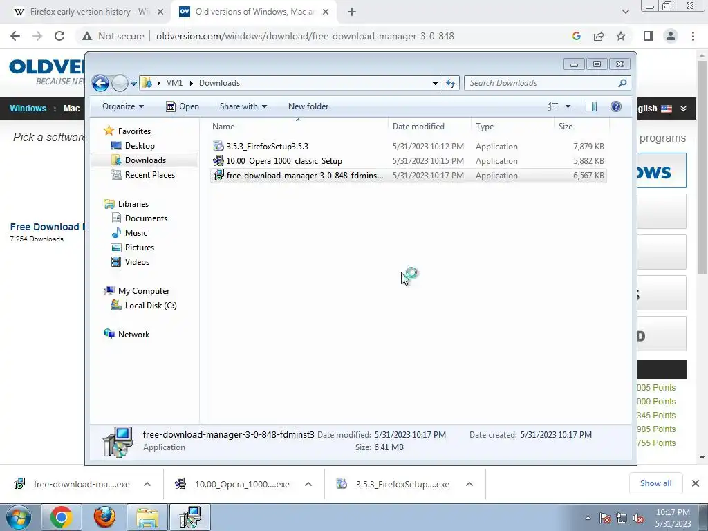Reload the oldversion.com page
Image resolution: width=708 pixels, height=531 pixels.
pyautogui.click(x=59, y=36)
